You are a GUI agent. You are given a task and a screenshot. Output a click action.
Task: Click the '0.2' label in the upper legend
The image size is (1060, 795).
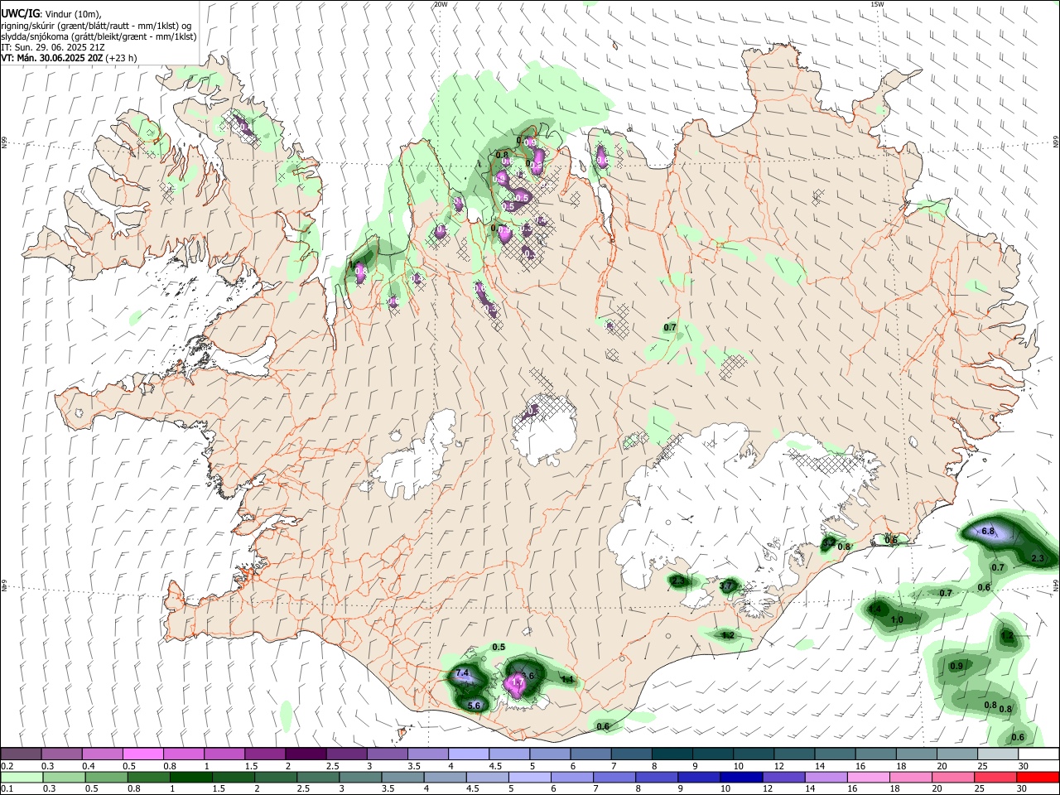7,766
